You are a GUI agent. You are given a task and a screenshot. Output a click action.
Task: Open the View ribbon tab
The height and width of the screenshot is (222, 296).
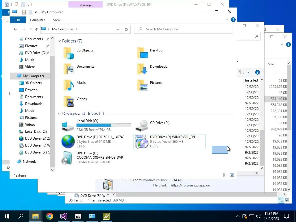coord(57,20)
